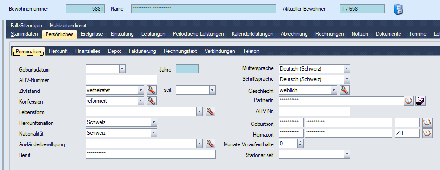This screenshot has height=170, width=440.
Task: Open the Mahlzeitendienst menu
Action: [x=68, y=26]
